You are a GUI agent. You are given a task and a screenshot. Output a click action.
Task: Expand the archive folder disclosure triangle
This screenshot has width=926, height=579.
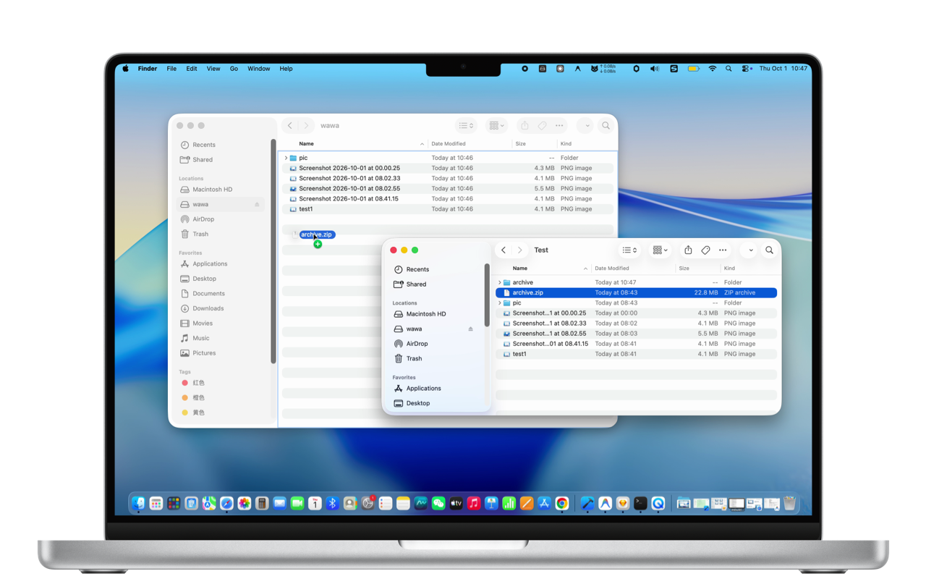point(499,283)
